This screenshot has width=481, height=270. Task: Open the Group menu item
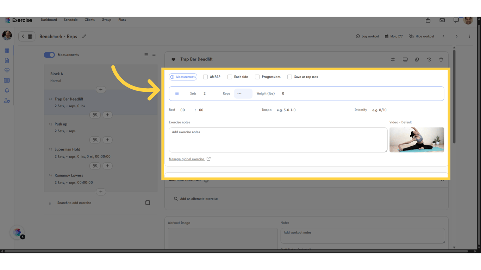point(106,20)
